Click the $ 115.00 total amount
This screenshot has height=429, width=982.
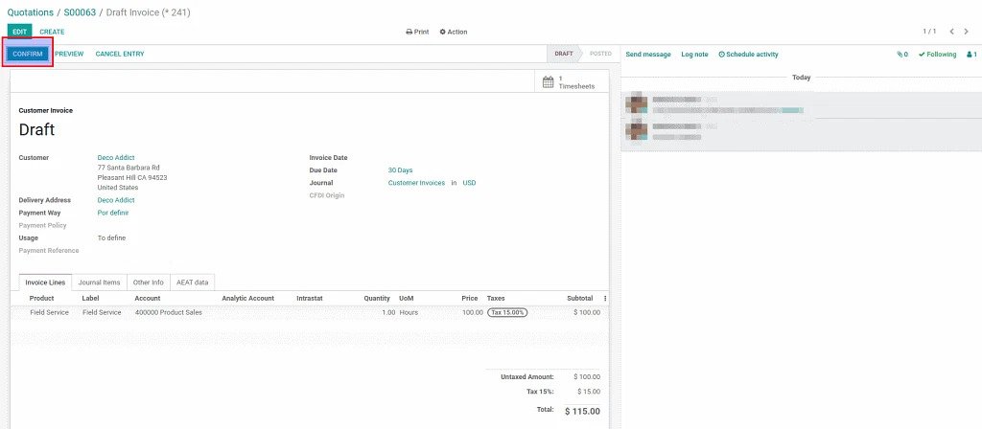coord(582,412)
